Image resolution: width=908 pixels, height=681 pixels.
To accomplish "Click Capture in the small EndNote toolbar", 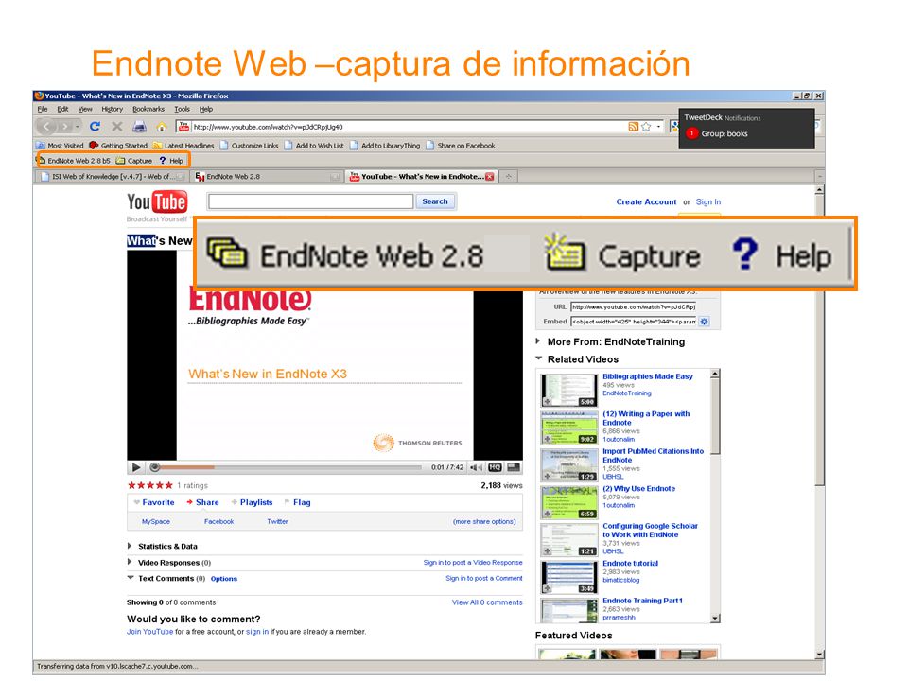I will pyautogui.click(x=134, y=161).
